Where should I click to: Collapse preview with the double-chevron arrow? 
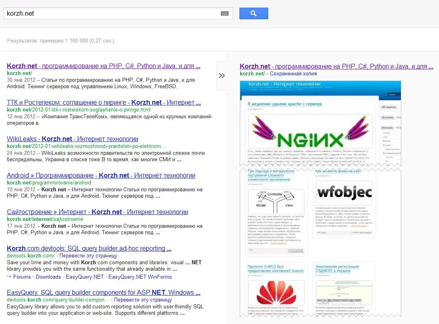222,75
